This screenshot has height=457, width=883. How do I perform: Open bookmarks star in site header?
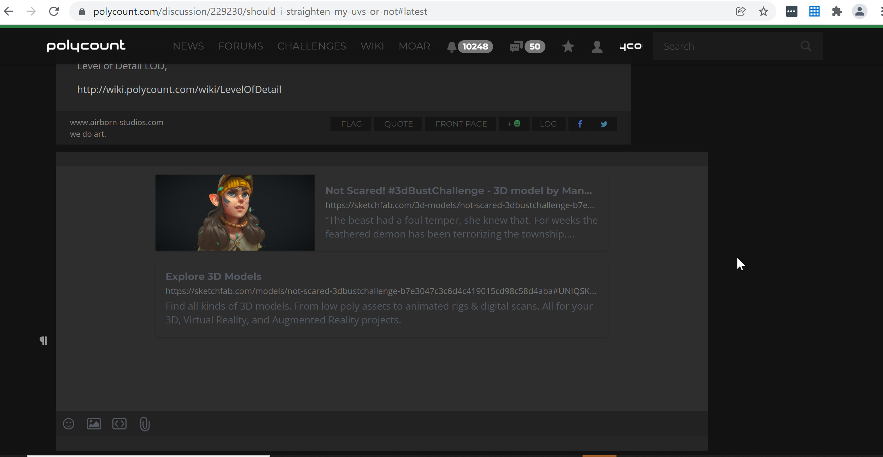point(568,46)
